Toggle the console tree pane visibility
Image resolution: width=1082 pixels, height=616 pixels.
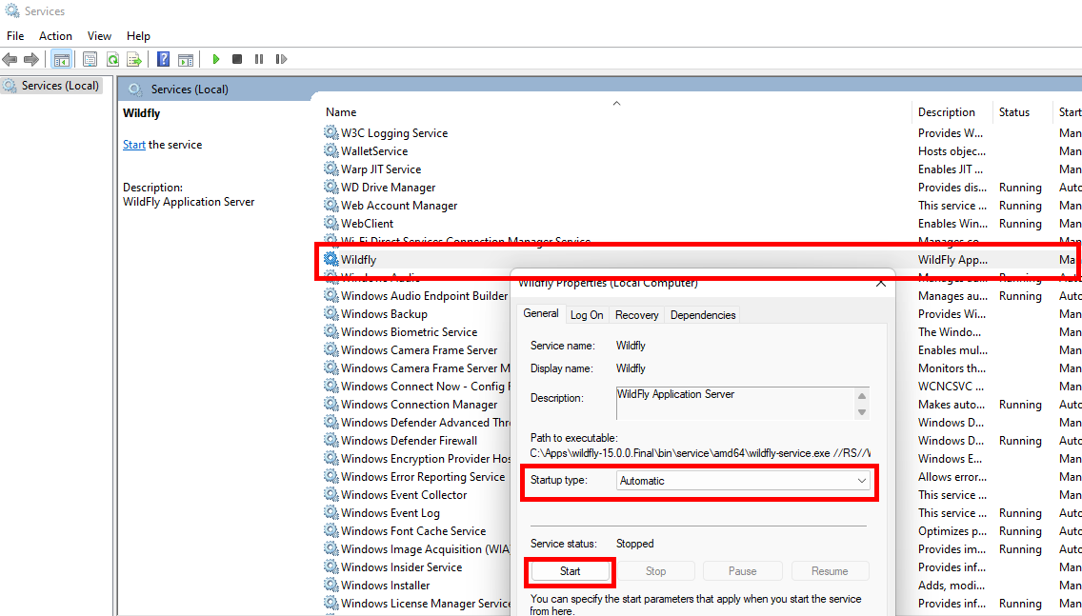pyautogui.click(x=60, y=58)
